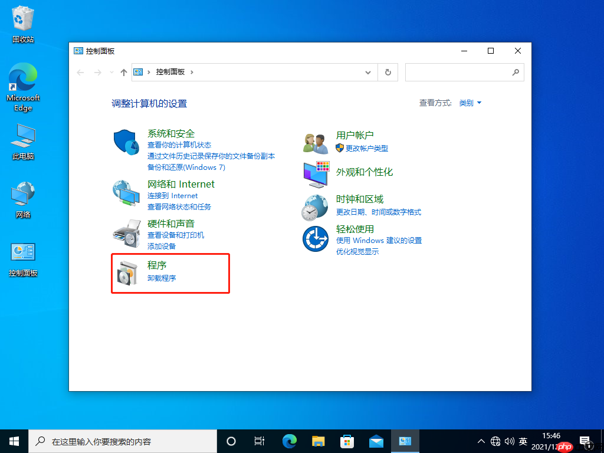Open 时钟和区域 via the clock icon
604x453 pixels.
pyautogui.click(x=316, y=208)
